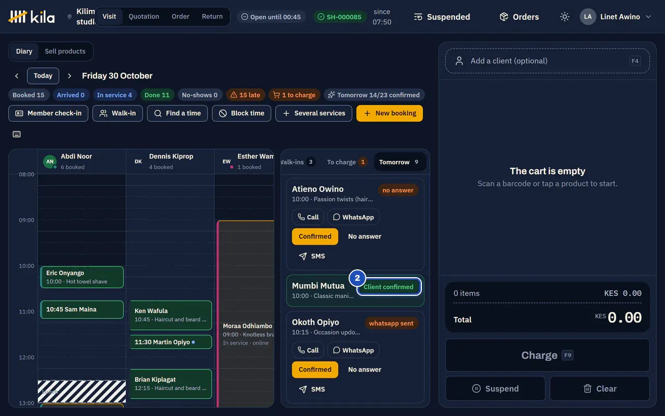Viewport: 665px width, 416px height.
Task: Click the Block time button
Action: 242,113
